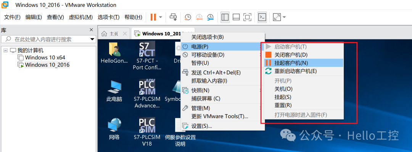Toggle the library sidebar view icon
The height and width of the screenshot is (152, 412).
tap(225, 17)
